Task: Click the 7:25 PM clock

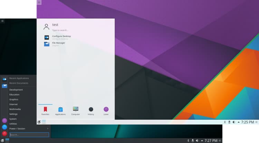Action: (247, 122)
